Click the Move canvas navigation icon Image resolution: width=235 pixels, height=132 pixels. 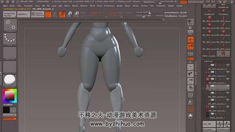(x=190, y=74)
